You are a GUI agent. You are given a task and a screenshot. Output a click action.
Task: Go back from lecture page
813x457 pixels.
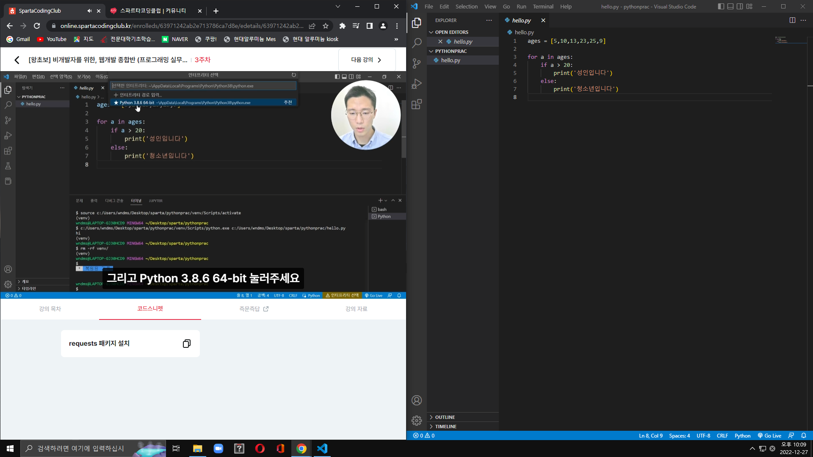17,60
